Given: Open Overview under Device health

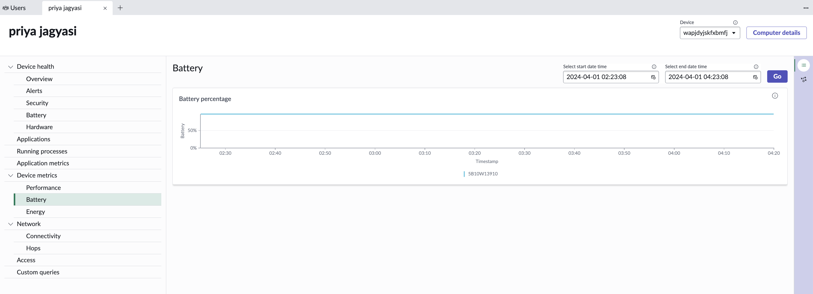Looking at the screenshot, I should [x=88, y=79].
